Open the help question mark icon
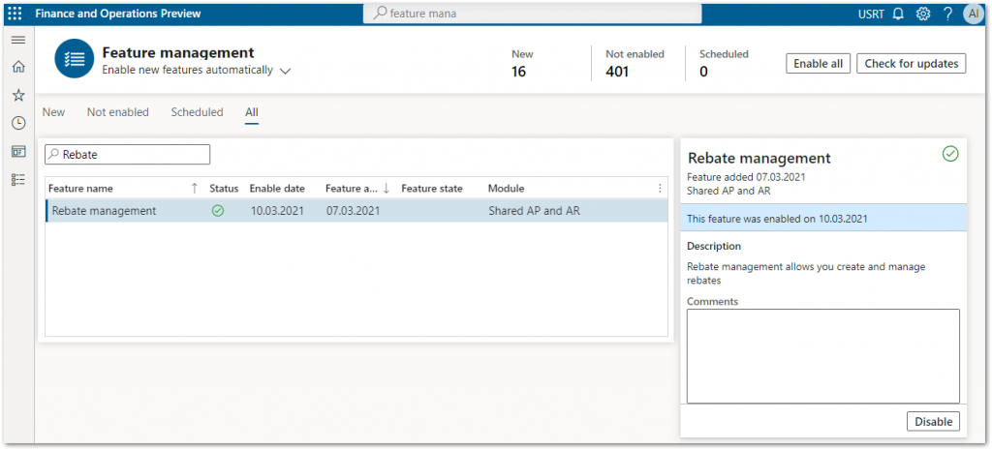This screenshot has width=992, height=450. [947, 14]
